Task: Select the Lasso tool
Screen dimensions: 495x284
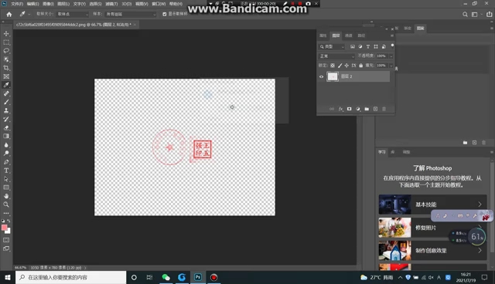Action: [6, 50]
